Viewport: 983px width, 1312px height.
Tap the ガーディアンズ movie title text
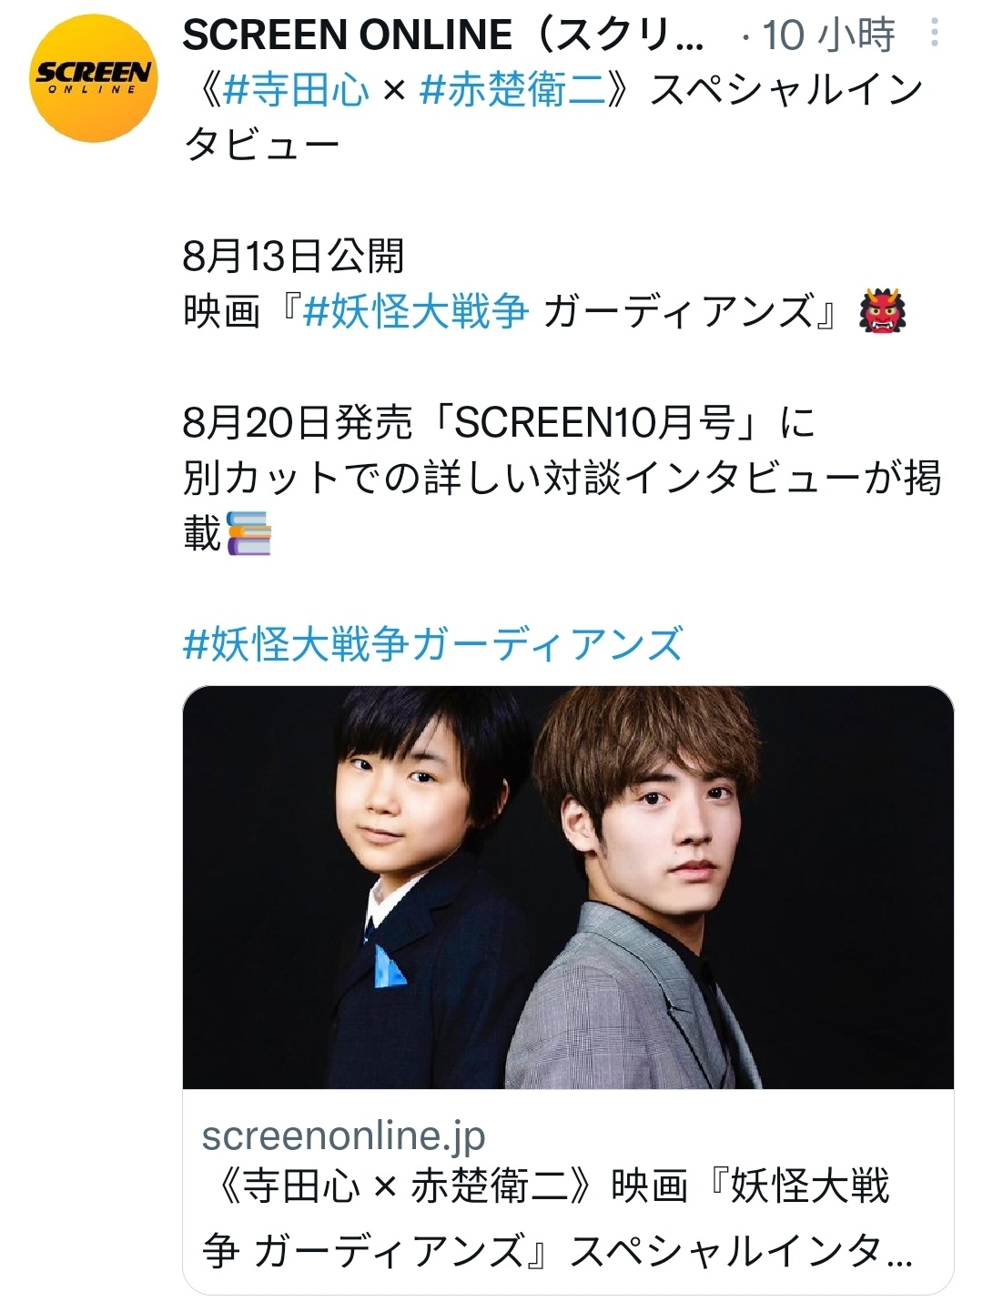692,312
